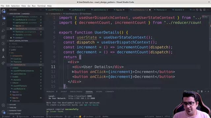Switch to the Comments panel tab
The width and height of the screenshot is (211, 118).
click(x=109, y=92)
